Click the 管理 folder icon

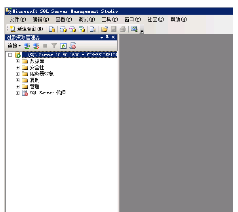[25, 86]
